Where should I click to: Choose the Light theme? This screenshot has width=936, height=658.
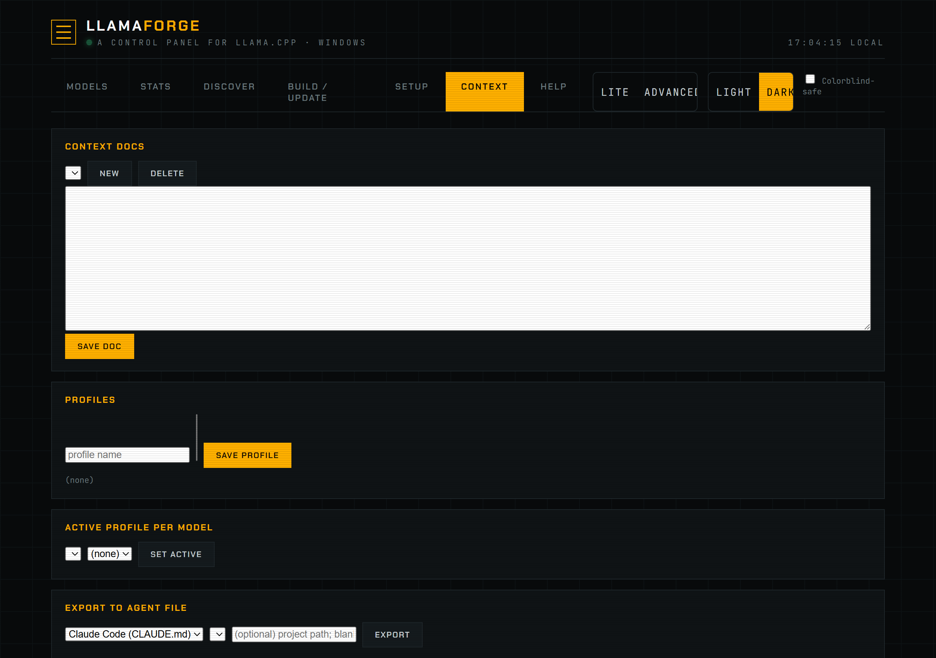[x=734, y=92]
